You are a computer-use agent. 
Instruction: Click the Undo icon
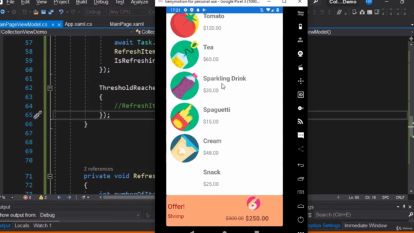pos(61,12)
